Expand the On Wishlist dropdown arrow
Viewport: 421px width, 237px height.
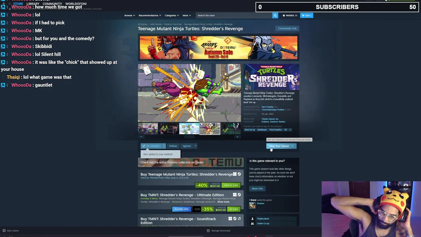coord(164,146)
